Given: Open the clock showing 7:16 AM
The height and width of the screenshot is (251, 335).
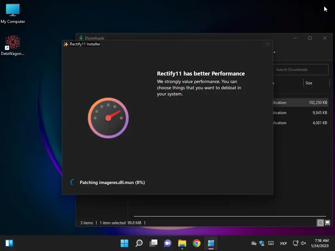Looking at the screenshot, I should [x=320, y=243].
